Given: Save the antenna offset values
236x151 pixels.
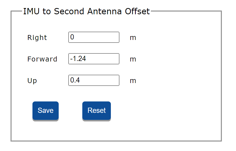Looking at the screenshot, I should (45, 110).
